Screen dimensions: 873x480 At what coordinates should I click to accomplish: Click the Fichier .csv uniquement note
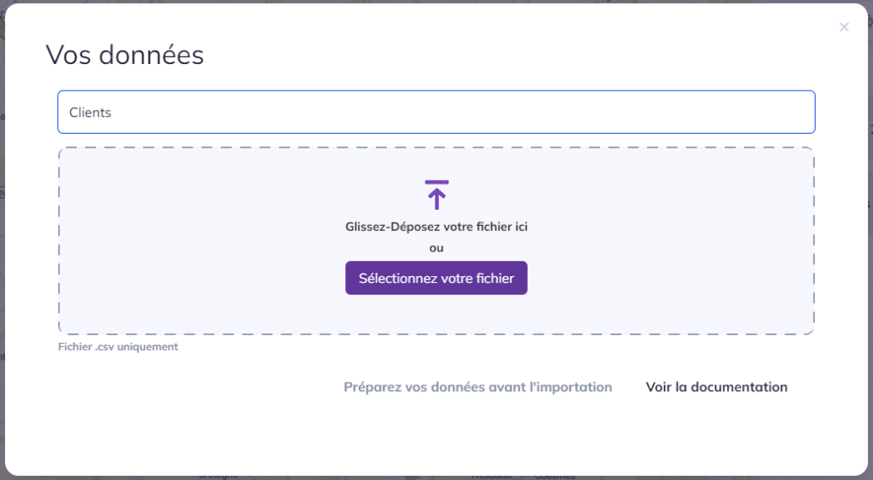coord(118,346)
